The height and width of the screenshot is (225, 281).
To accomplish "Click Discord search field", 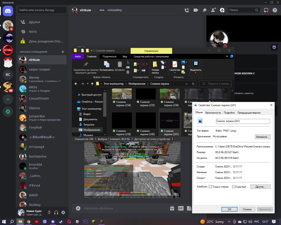I will point(244,10).
